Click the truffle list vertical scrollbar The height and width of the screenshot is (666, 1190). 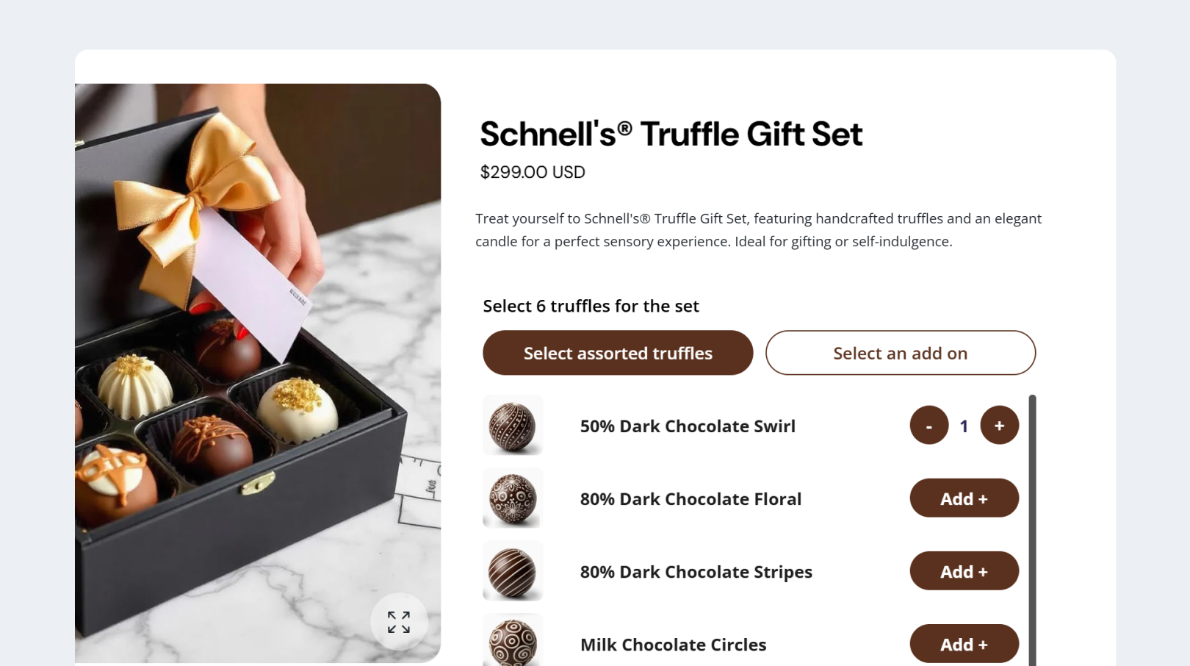coord(1032,531)
